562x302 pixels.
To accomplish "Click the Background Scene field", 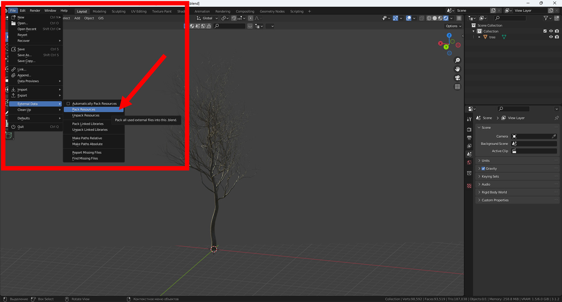I will [534, 144].
